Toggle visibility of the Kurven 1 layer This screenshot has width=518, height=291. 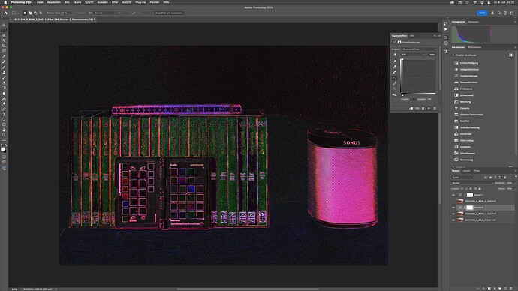453,195
